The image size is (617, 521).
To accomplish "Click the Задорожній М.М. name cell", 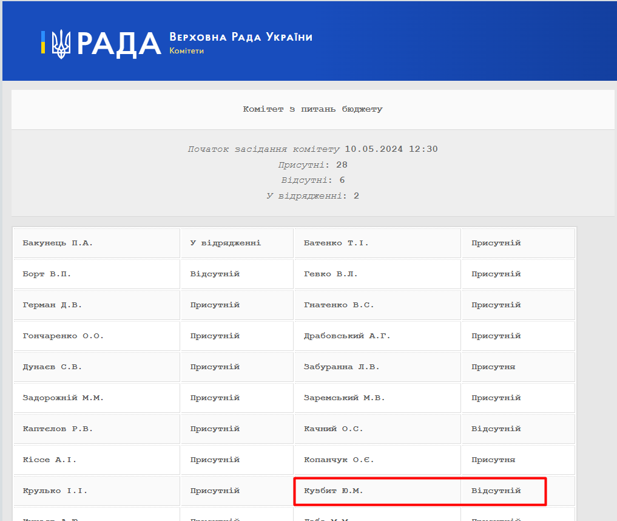I will [x=97, y=398].
